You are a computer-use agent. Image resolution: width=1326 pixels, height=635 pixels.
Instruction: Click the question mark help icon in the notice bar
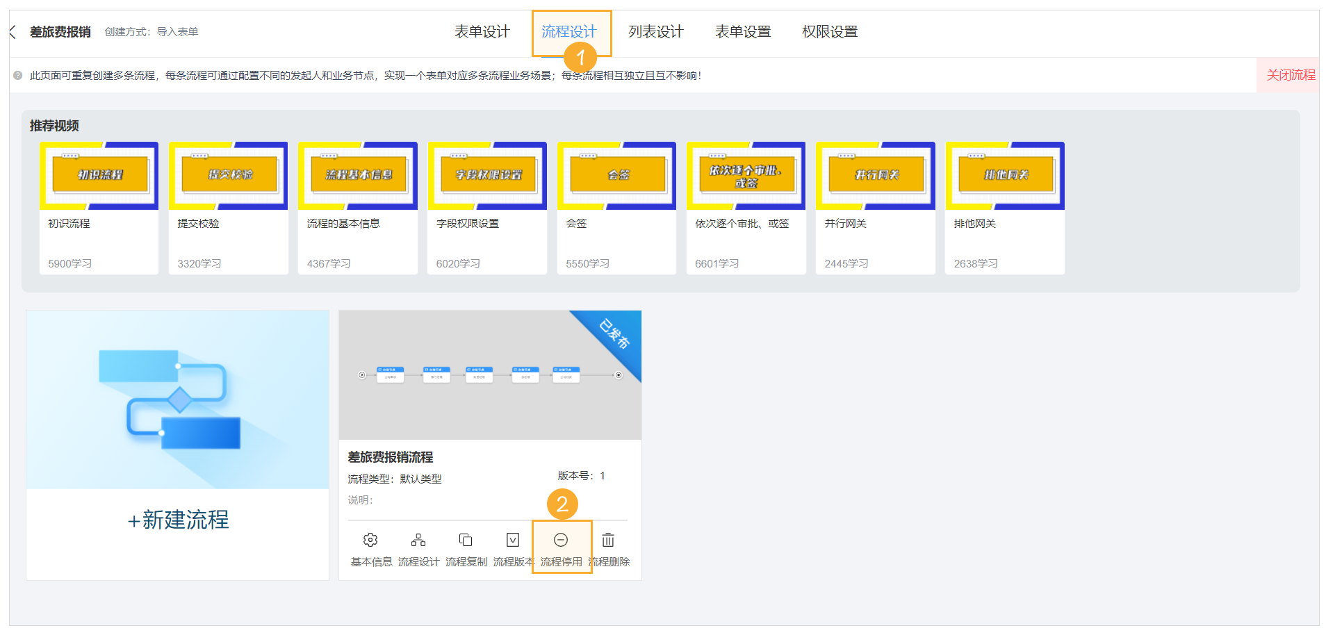coord(17,76)
